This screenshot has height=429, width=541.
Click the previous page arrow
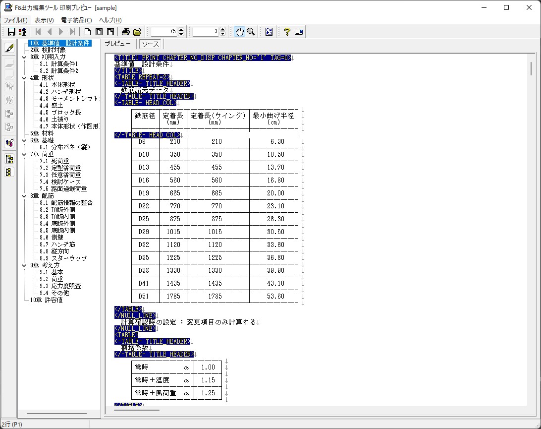pyautogui.click(x=50, y=32)
